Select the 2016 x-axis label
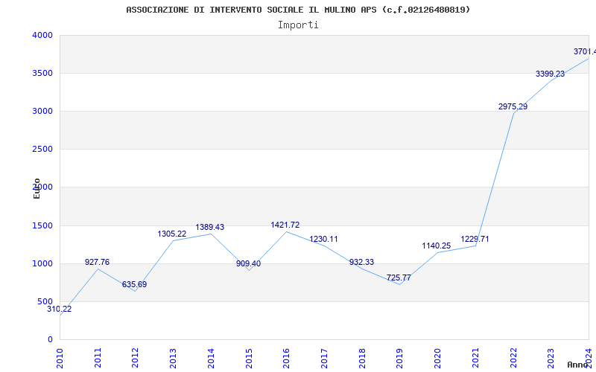This screenshot has height=372, width=596. (x=286, y=358)
